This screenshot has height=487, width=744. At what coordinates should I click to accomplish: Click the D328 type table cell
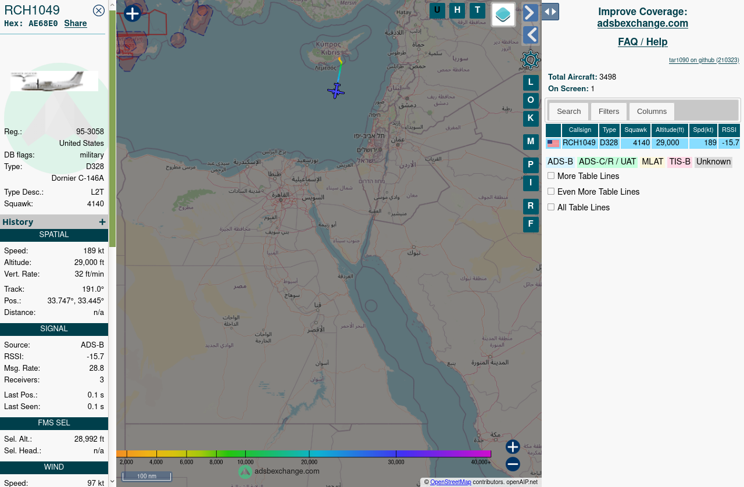pos(609,143)
